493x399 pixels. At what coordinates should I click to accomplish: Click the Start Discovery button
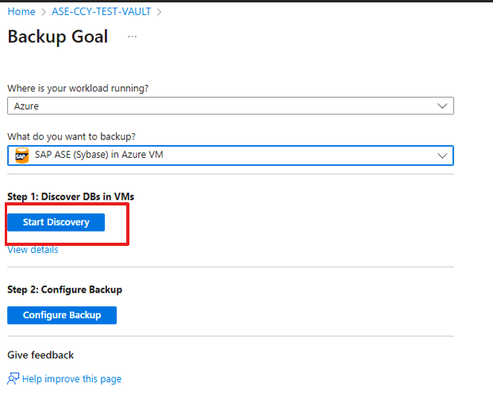56,222
